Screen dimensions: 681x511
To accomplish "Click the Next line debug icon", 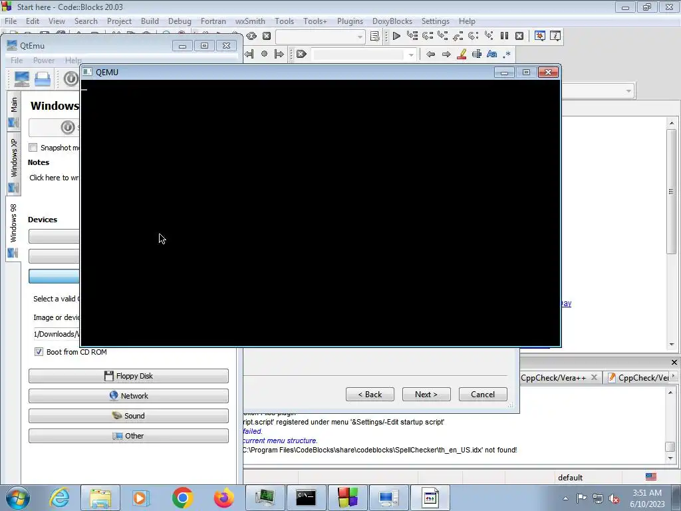I will point(428,36).
